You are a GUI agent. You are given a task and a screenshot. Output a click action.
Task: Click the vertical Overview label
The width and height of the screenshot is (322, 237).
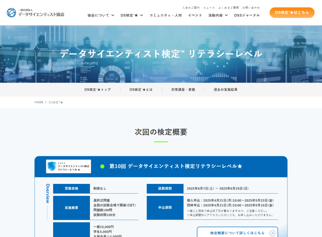point(48,194)
